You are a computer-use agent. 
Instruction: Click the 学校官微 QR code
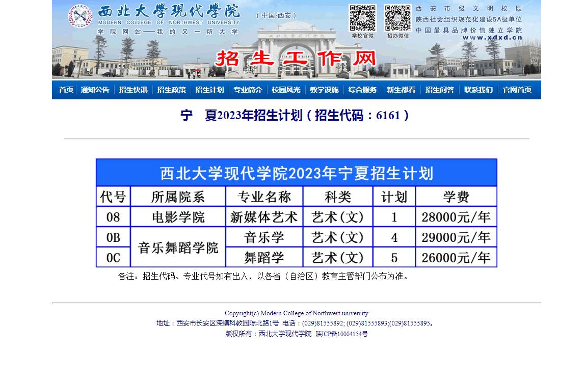[362, 18]
